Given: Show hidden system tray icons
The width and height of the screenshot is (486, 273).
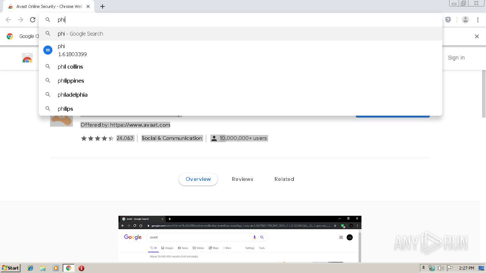Looking at the screenshot, I should tap(423, 268).
